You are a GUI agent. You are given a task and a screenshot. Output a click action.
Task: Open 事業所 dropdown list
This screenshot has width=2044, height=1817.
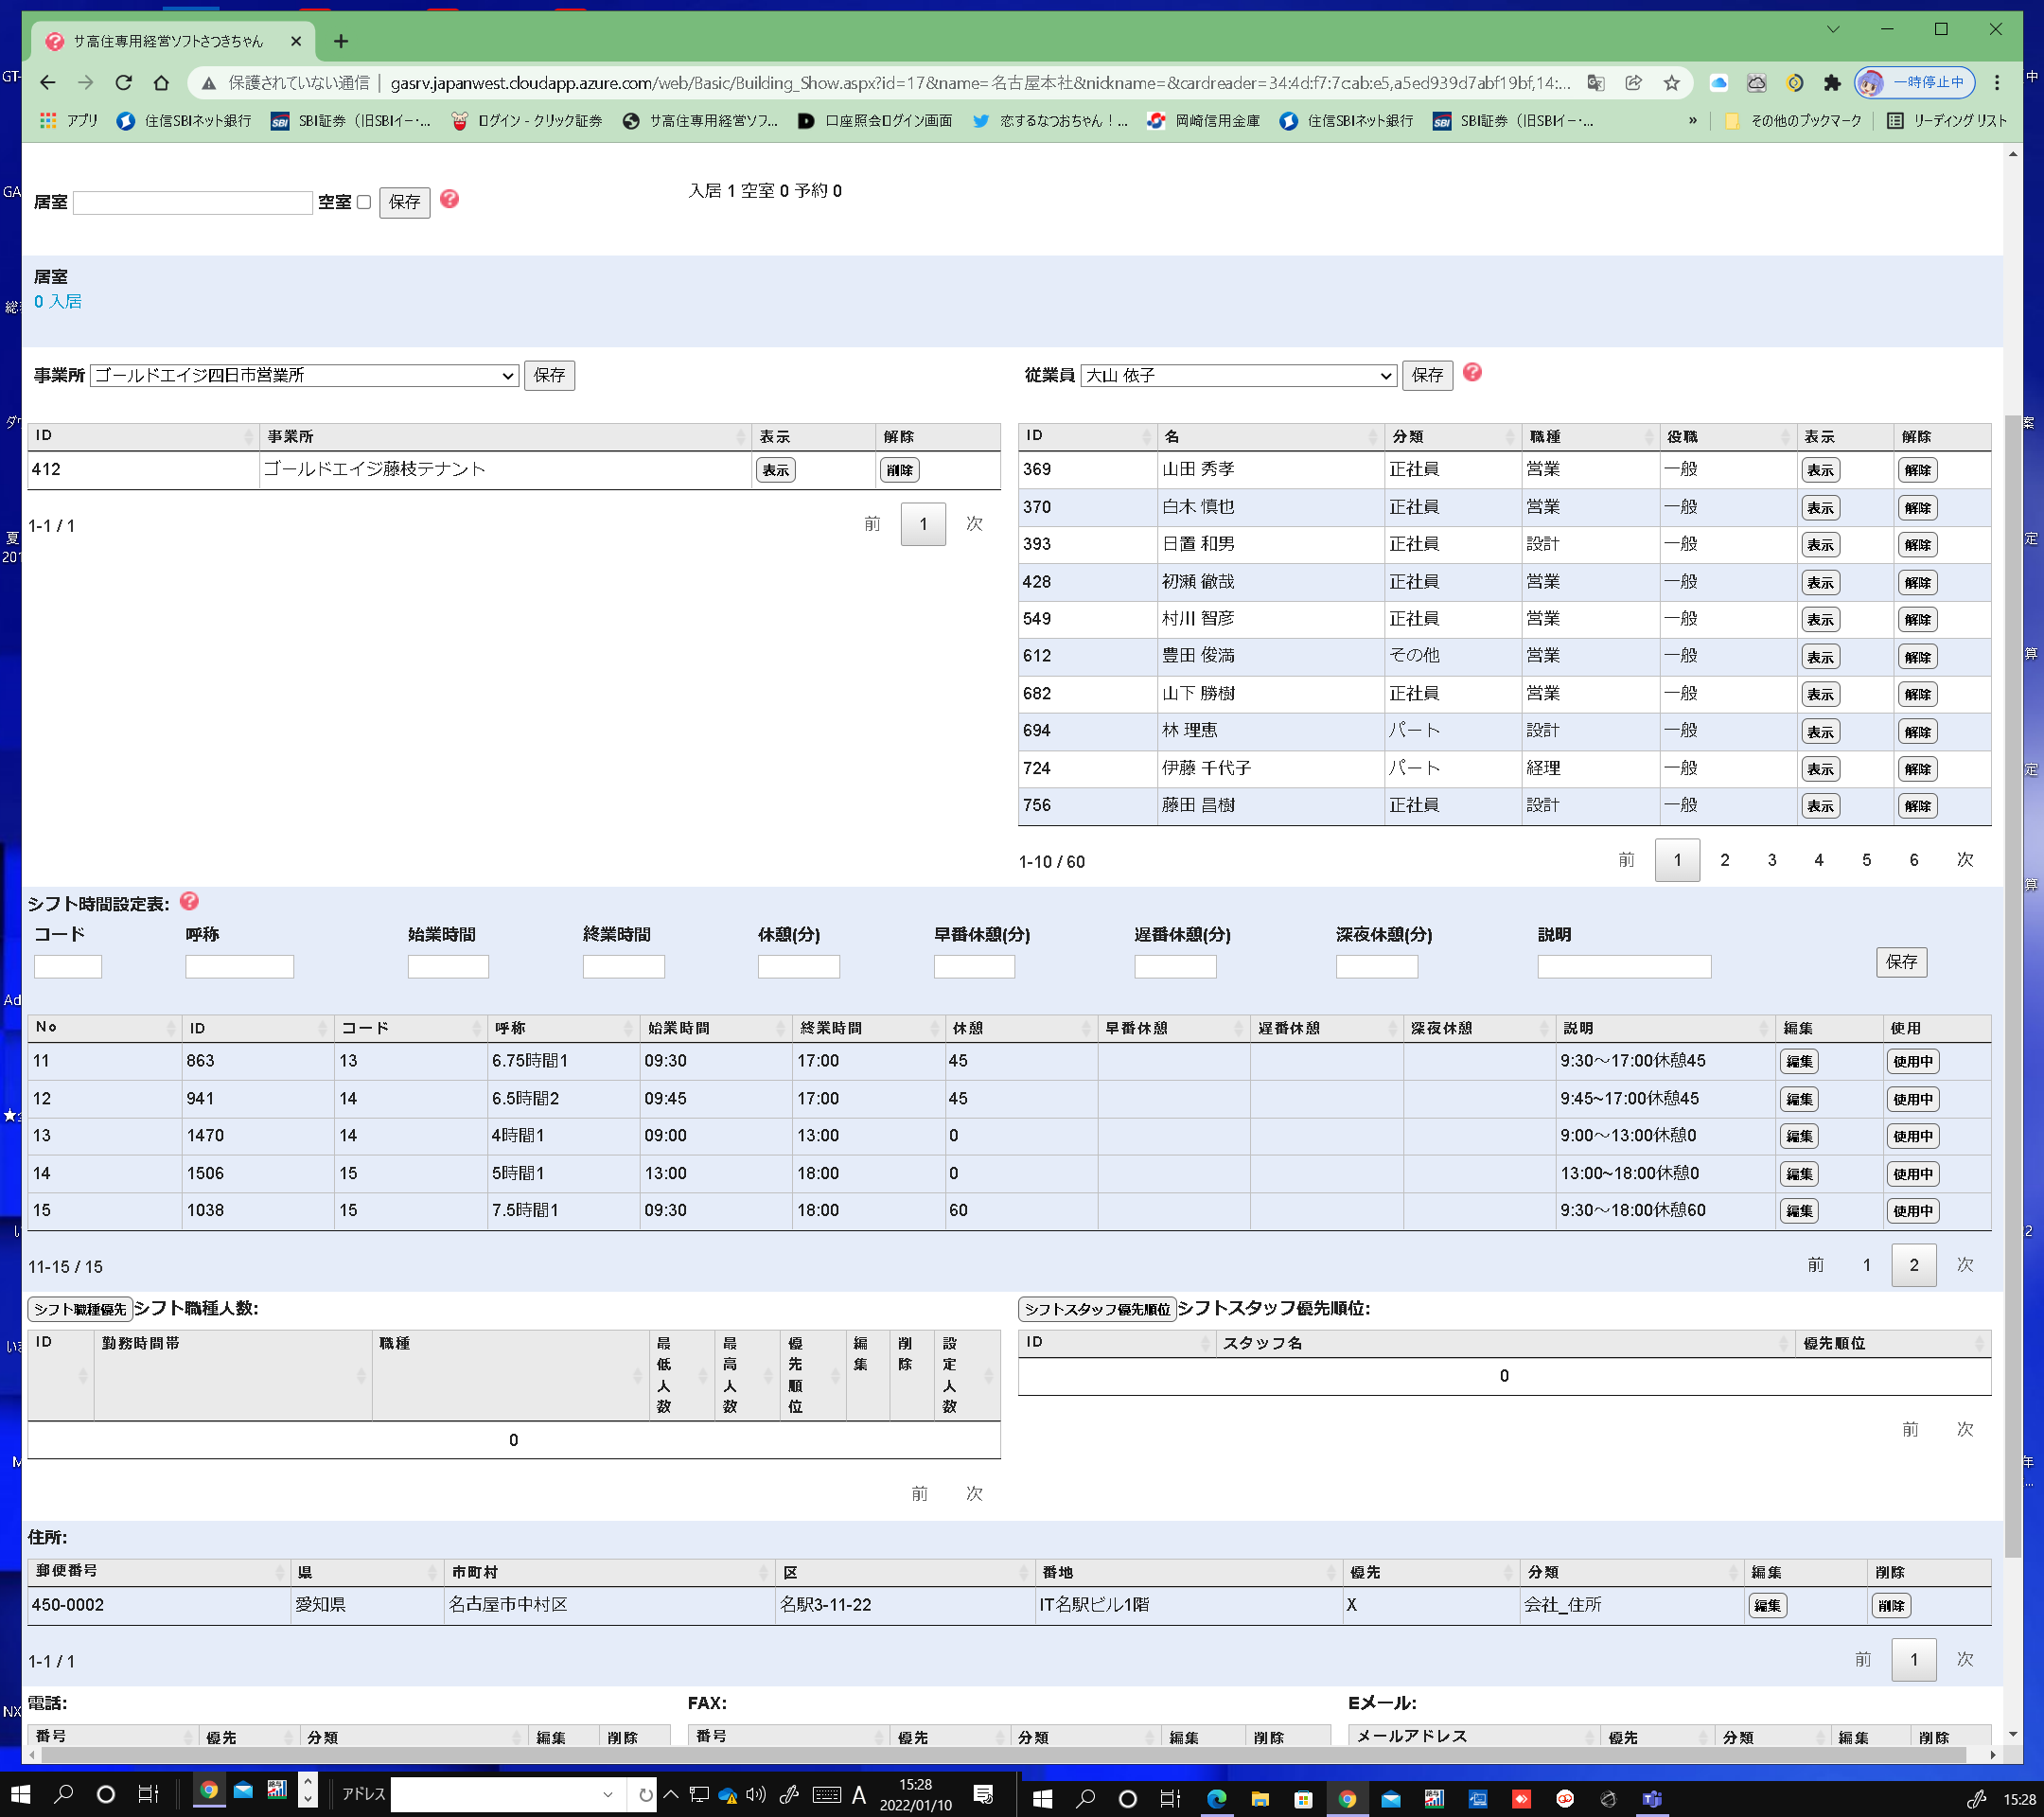tap(304, 375)
